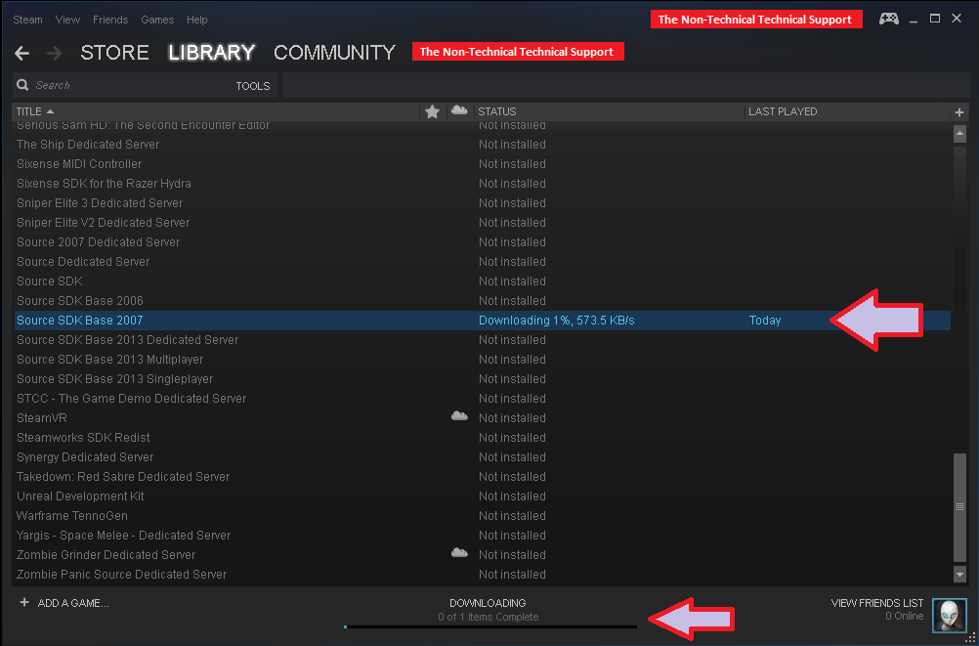The image size is (979, 646).
Task: Click the search magnifier icon
Action: tap(22, 85)
